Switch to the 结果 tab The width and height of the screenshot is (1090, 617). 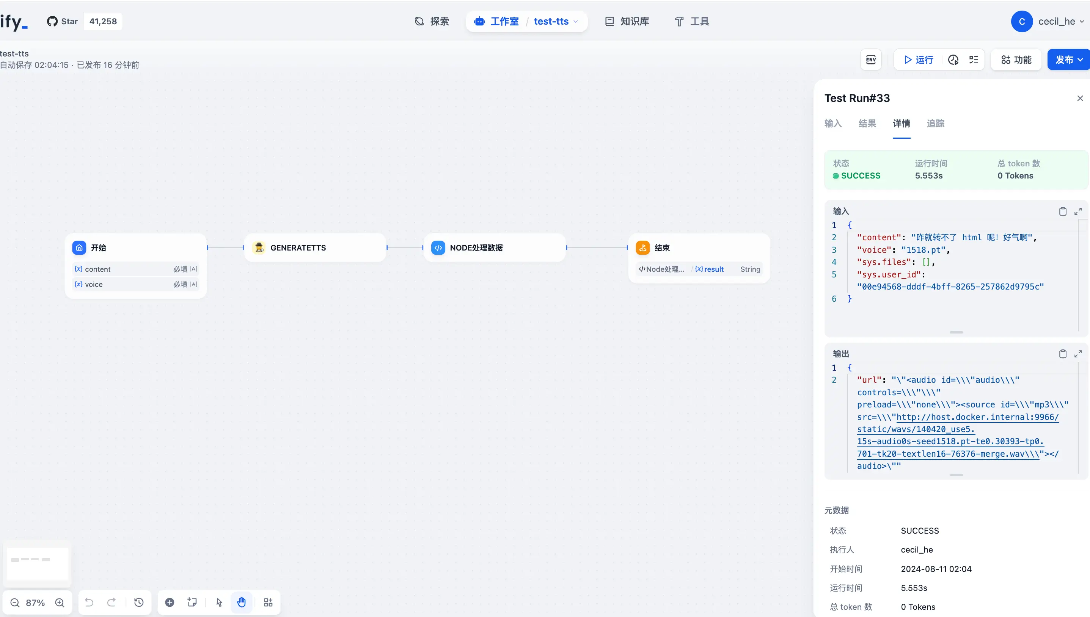867,124
